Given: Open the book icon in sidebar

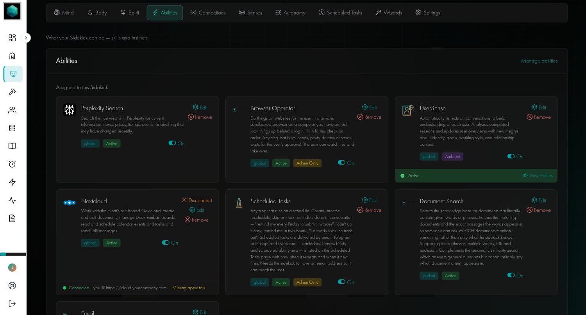Looking at the screenshot, I should point(12,146).
